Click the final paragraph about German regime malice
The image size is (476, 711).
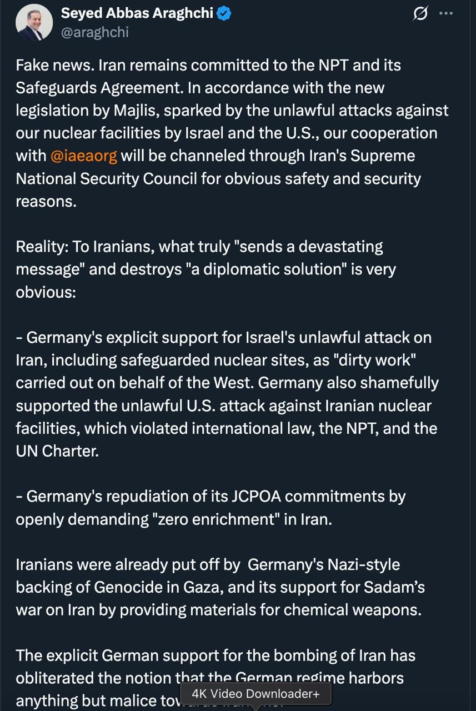pyautogui.click(x=216, y=655)
